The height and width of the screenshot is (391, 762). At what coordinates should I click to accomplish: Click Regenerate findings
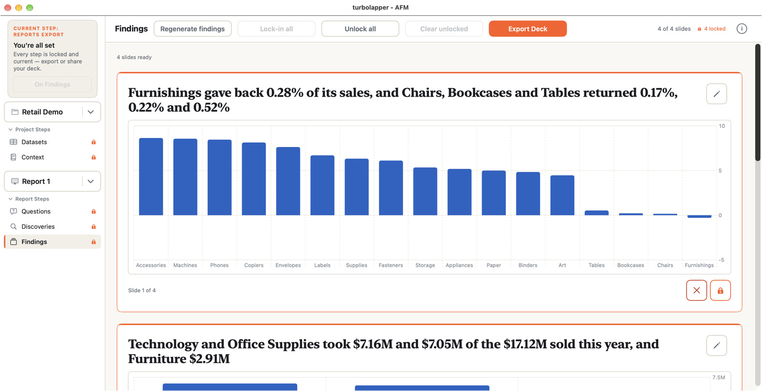point(192,29)
